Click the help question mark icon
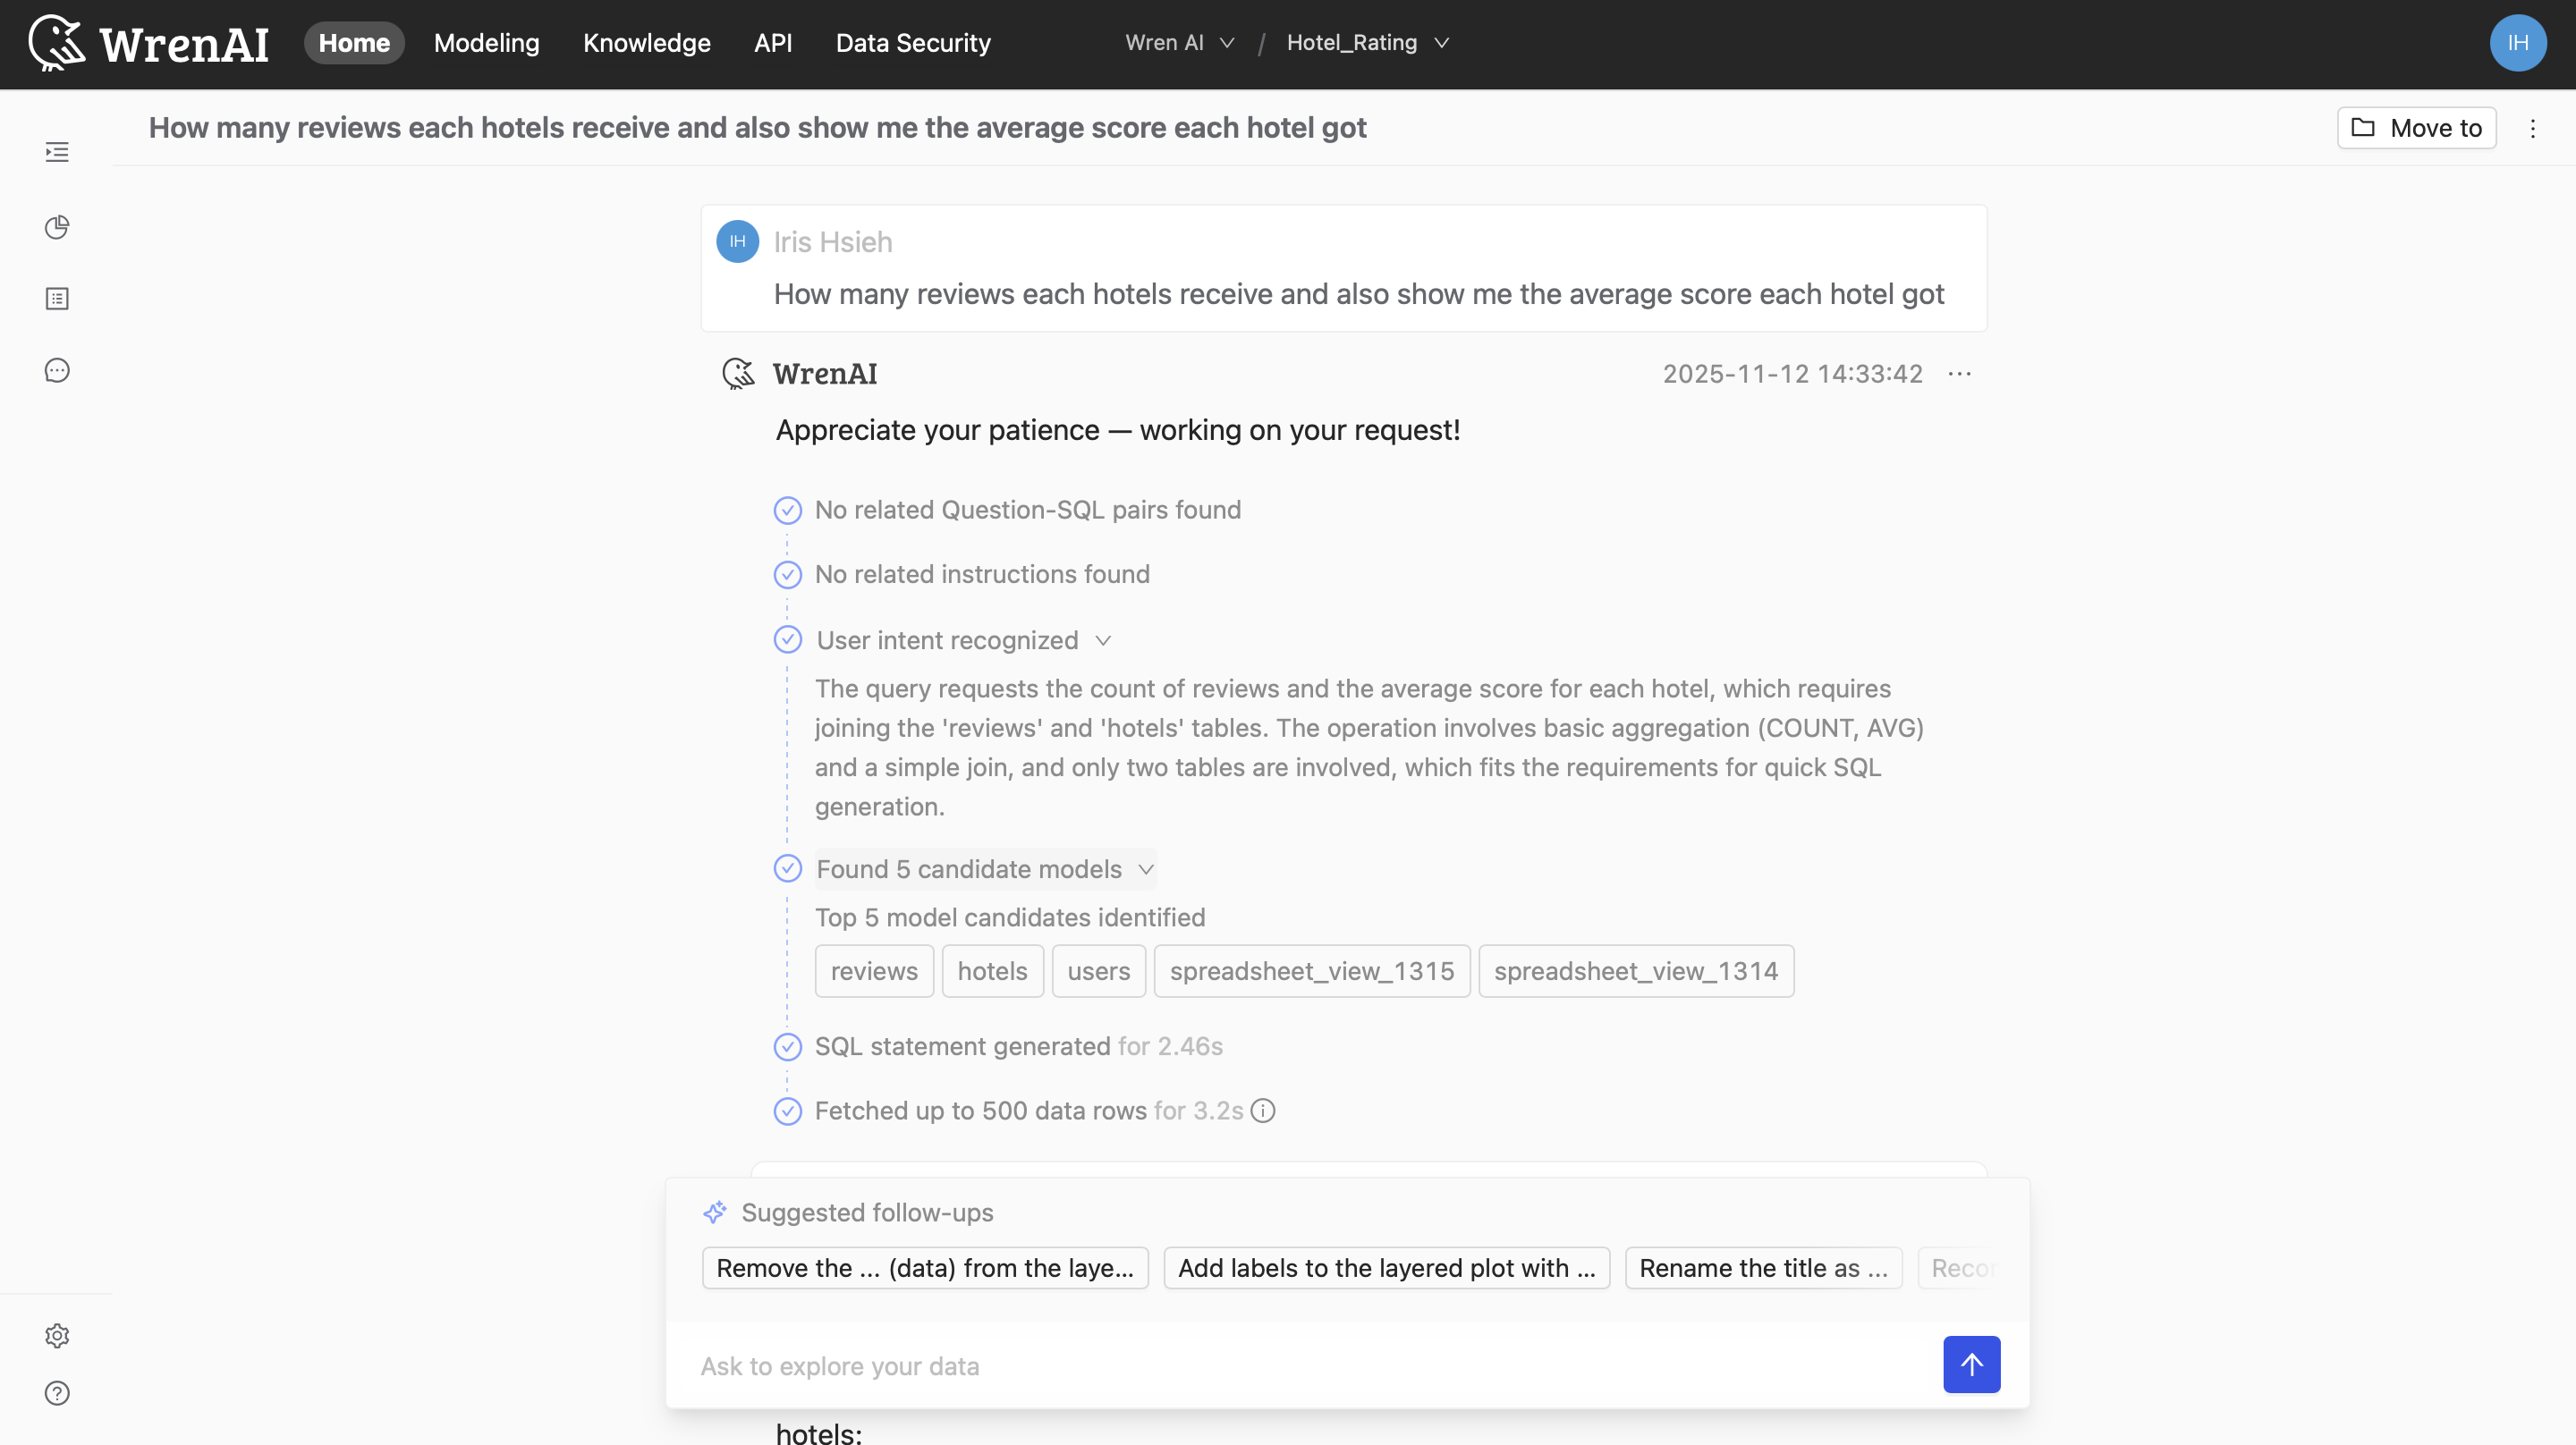 (x=57, y=1393)
